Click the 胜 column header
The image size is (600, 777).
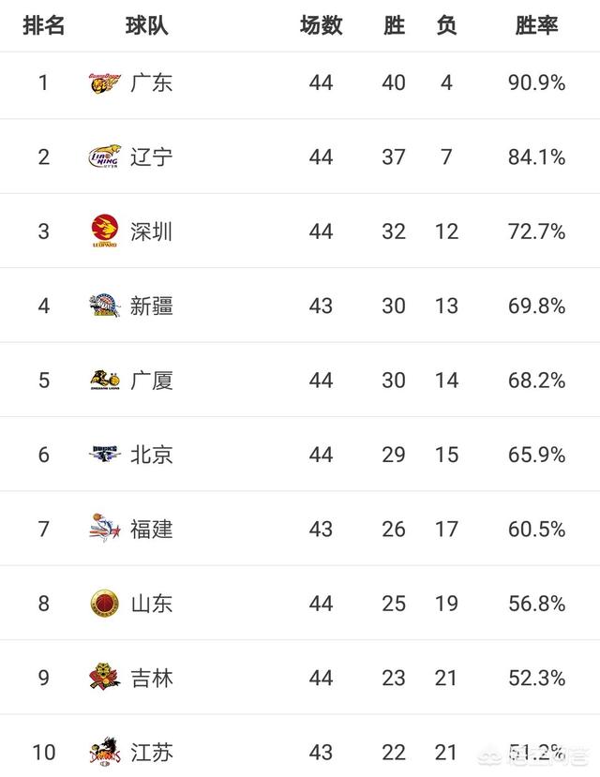pos(394,25)
